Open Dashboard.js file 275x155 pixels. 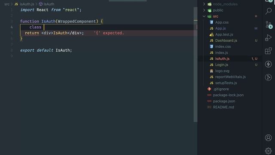click(226, 40)
